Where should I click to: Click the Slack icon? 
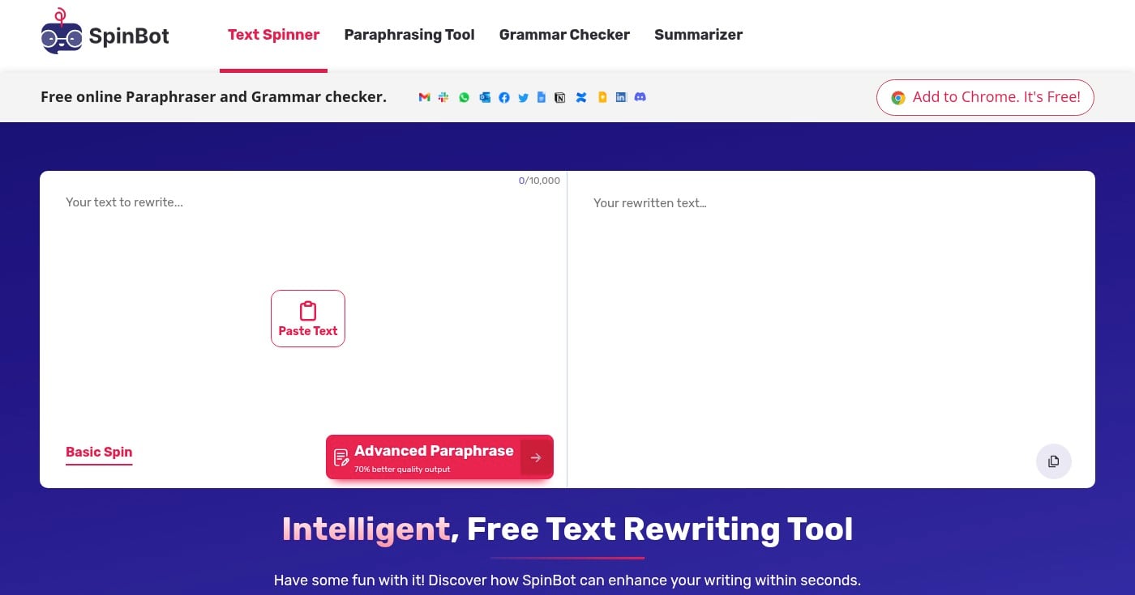[x=443, y=97]
